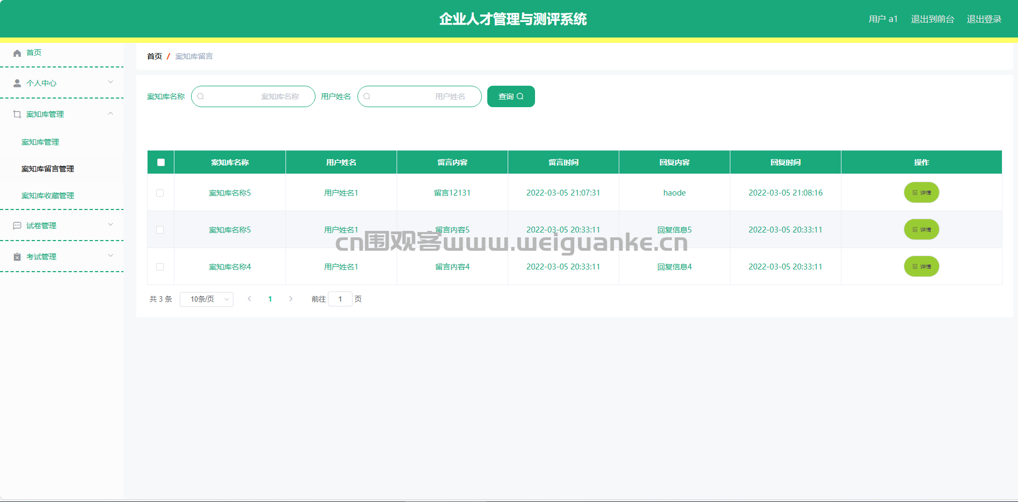Click the go-to page number input
The image size is (1018, 502).
340,299
